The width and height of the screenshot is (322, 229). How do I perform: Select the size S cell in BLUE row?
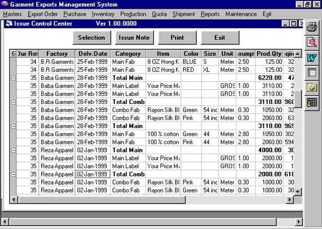click(210, 62)
